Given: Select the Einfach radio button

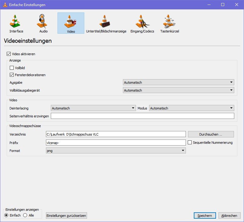Looking at the screenshot, I should pos(6,215).
